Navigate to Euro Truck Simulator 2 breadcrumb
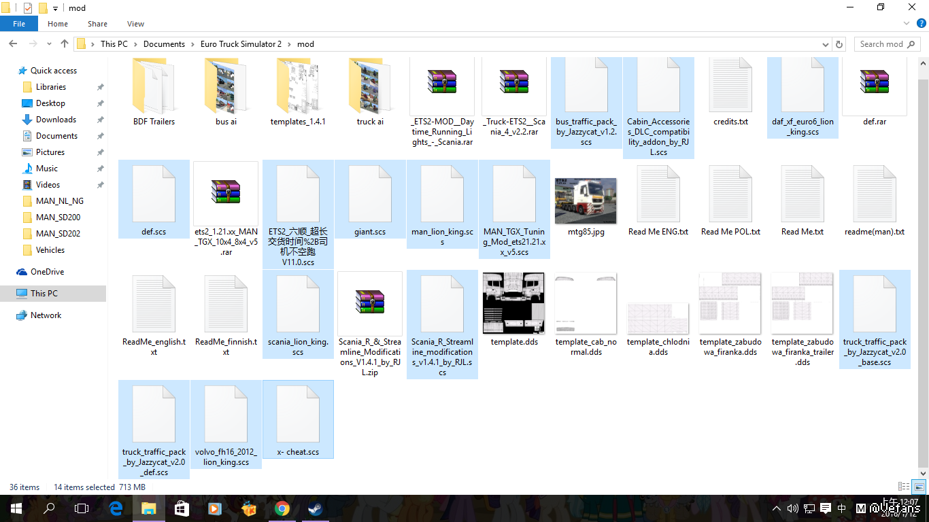 coord(241,44)
